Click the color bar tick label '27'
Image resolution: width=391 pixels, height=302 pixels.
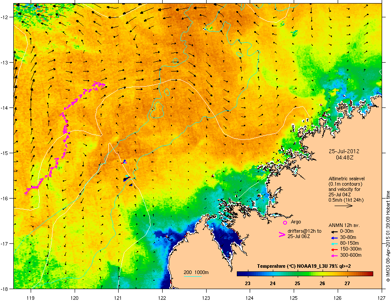click(347, 283)
